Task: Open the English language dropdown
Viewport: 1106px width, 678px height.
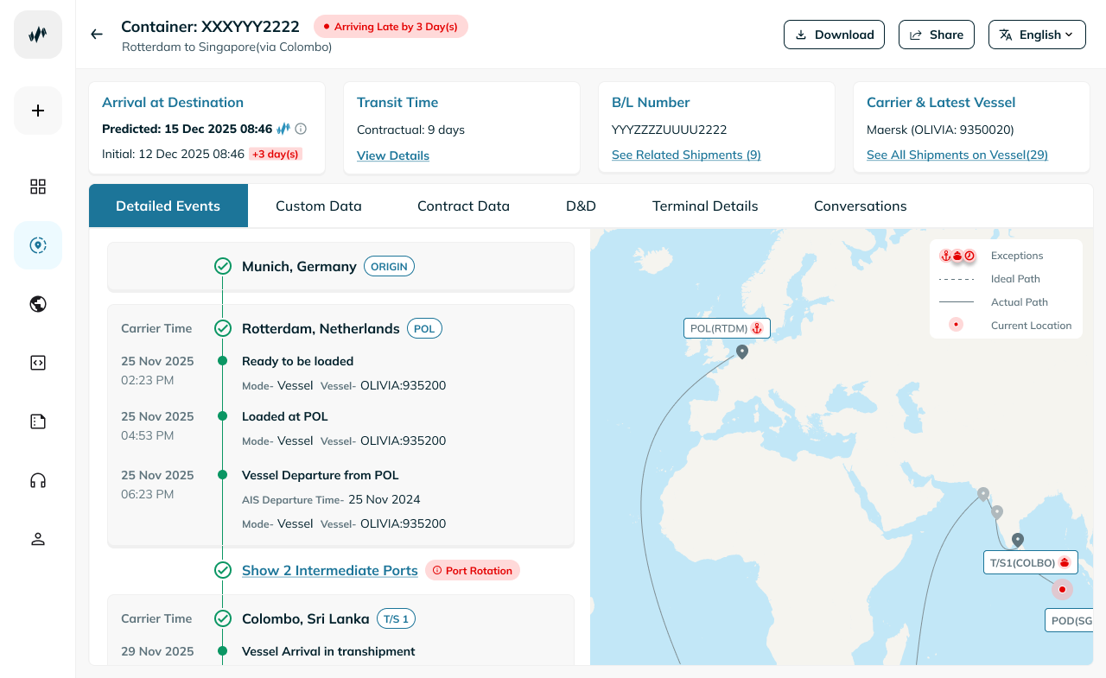Action: 1037,35
